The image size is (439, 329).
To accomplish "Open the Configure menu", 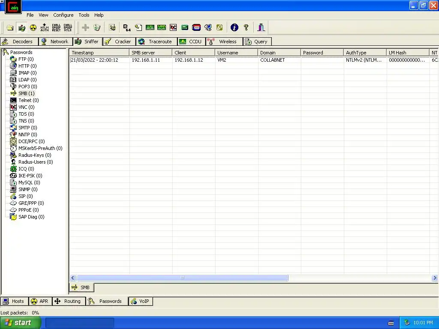I will (x=63, y=15).
